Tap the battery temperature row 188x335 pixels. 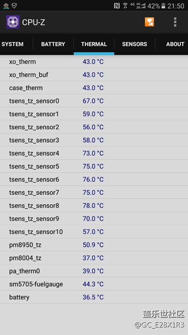click(94, 297)
